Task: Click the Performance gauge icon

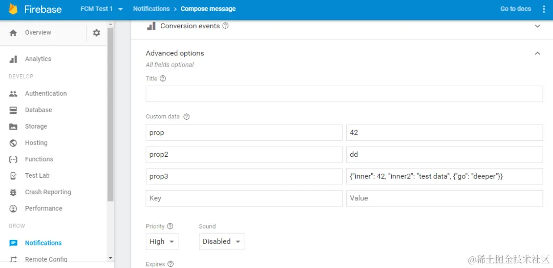Action: point(13,209)
